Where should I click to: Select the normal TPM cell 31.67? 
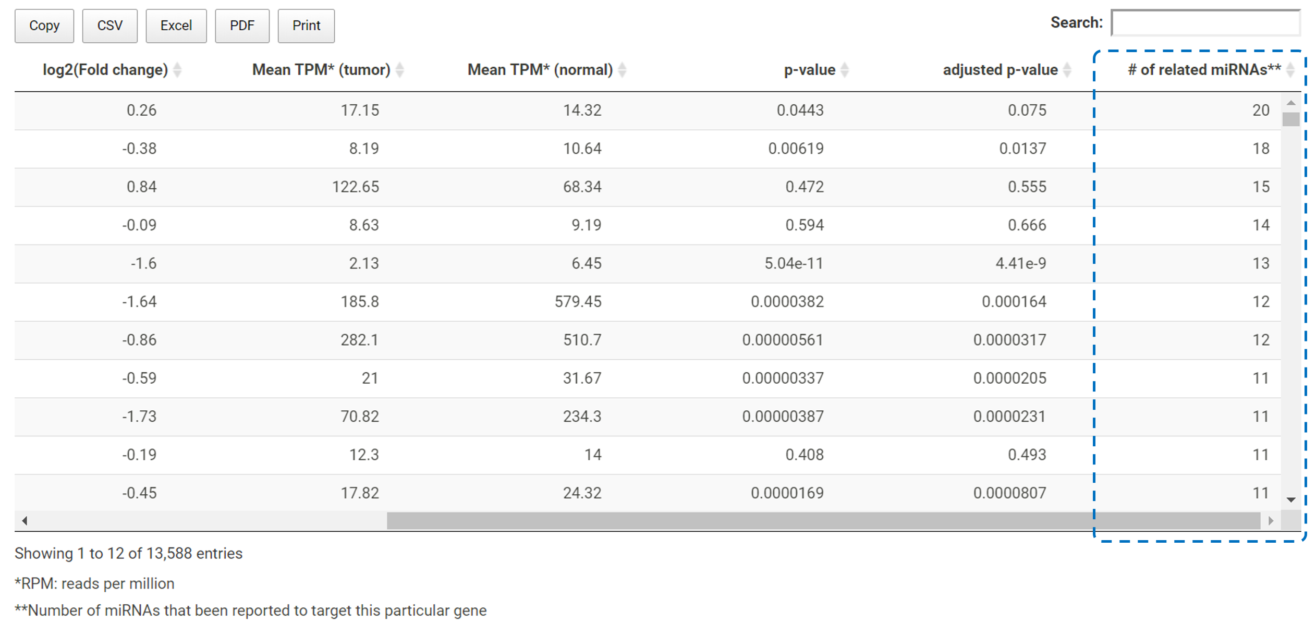click(582, 378)
